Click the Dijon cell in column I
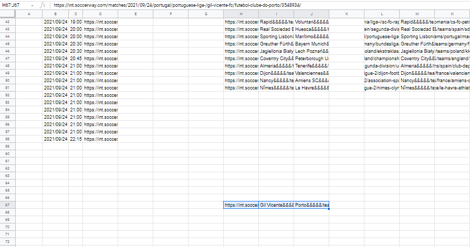The height and width of the screenshot is (247, 470). (x=276, y=73)
